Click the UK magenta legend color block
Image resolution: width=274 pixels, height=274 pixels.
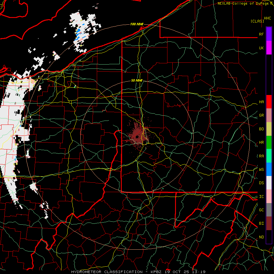click(x=269, y=48)
